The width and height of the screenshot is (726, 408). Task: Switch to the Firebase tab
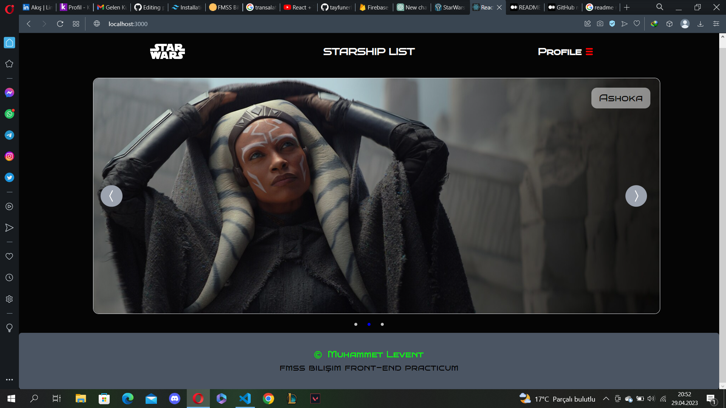pyautogui.click(x=374, y=7)
